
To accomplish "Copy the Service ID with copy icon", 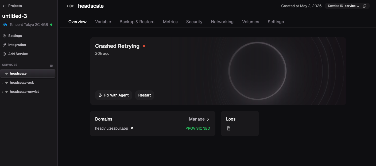I will pos(365,6).
